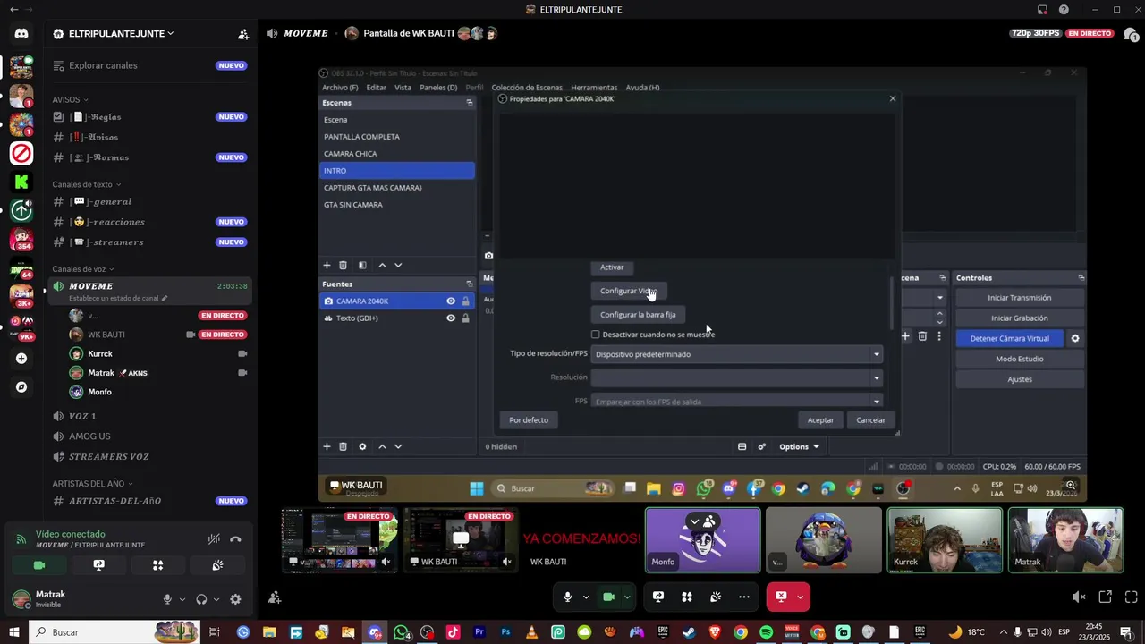
Task: Open Discord user settings gear
Action: [235, 599]
